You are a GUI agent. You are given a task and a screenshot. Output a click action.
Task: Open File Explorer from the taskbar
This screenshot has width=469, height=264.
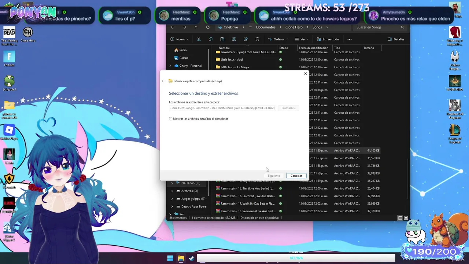(181, 258)
